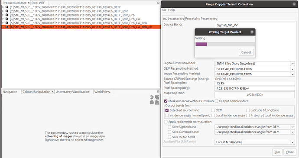Minimize the Product Explorer panel group
The image size is (299, 158).
[x=158, y=3]
